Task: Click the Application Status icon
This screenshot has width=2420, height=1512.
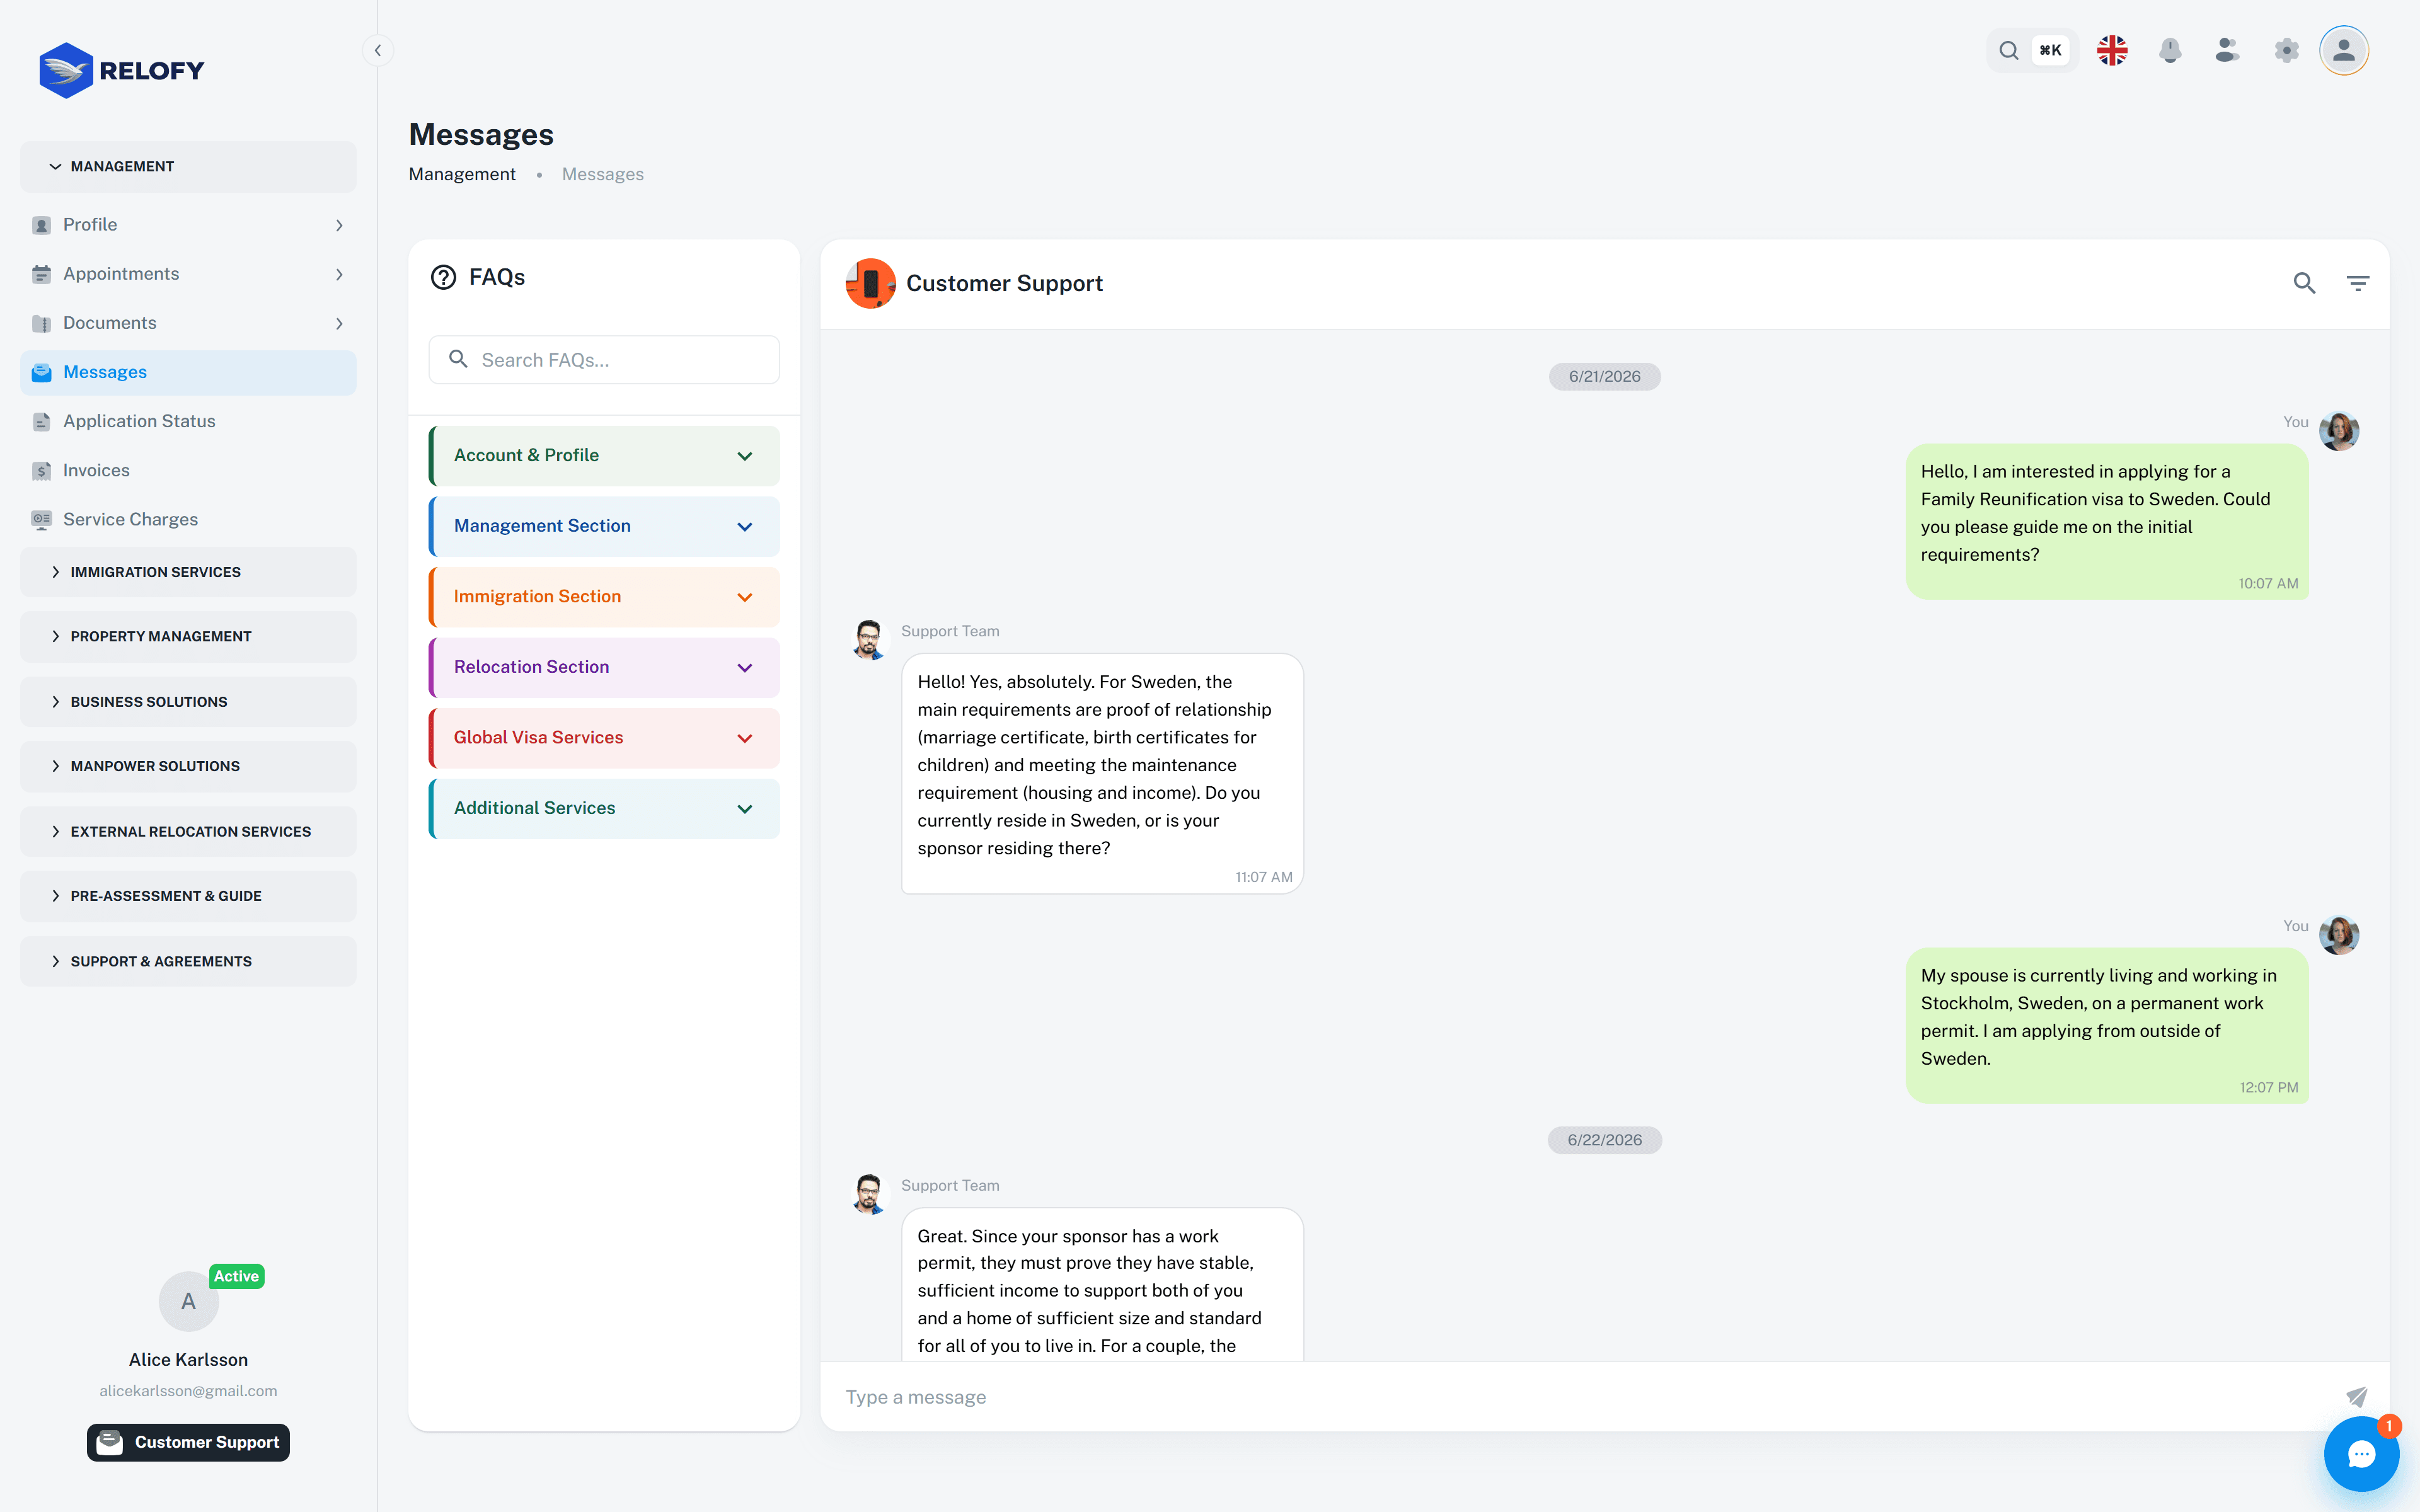Action: coord(41,421)
